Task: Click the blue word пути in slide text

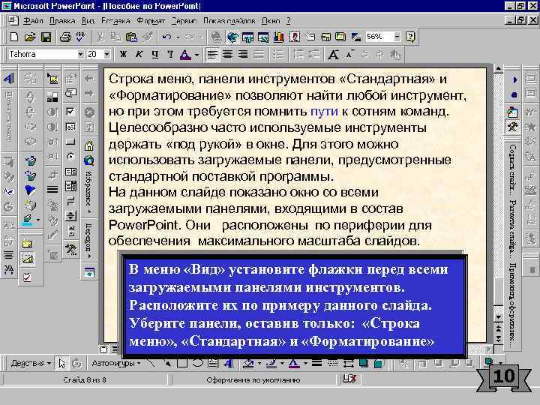Action: tap(324, 111)
